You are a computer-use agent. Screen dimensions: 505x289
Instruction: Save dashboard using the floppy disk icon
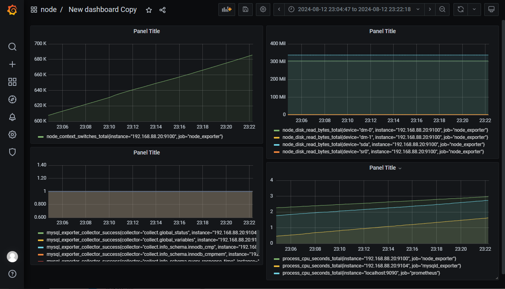click(245, 10)
